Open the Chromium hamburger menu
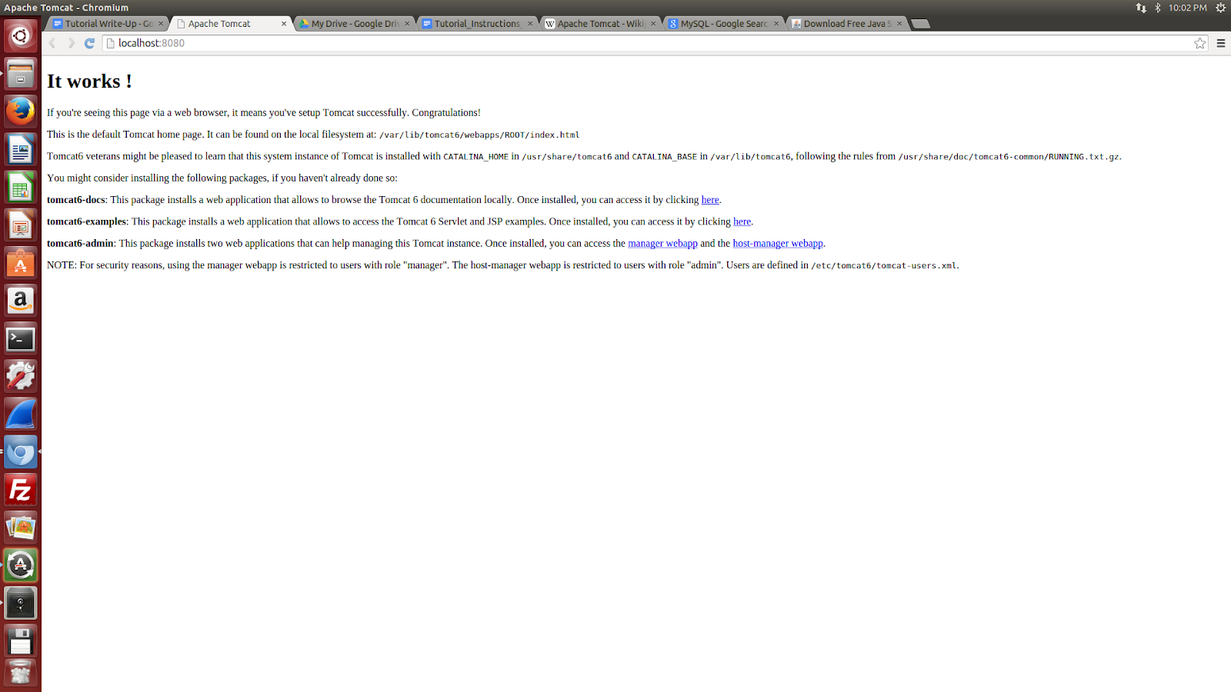The image size is (1231, 692). tap(1220, 43)
